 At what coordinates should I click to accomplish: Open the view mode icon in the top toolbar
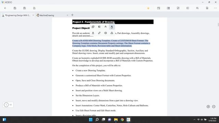coord(168,8)
